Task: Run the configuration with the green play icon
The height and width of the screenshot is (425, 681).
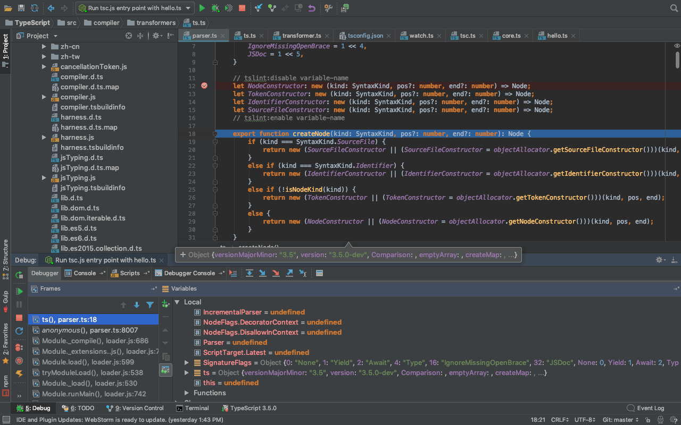Action: tap(202, 8)
